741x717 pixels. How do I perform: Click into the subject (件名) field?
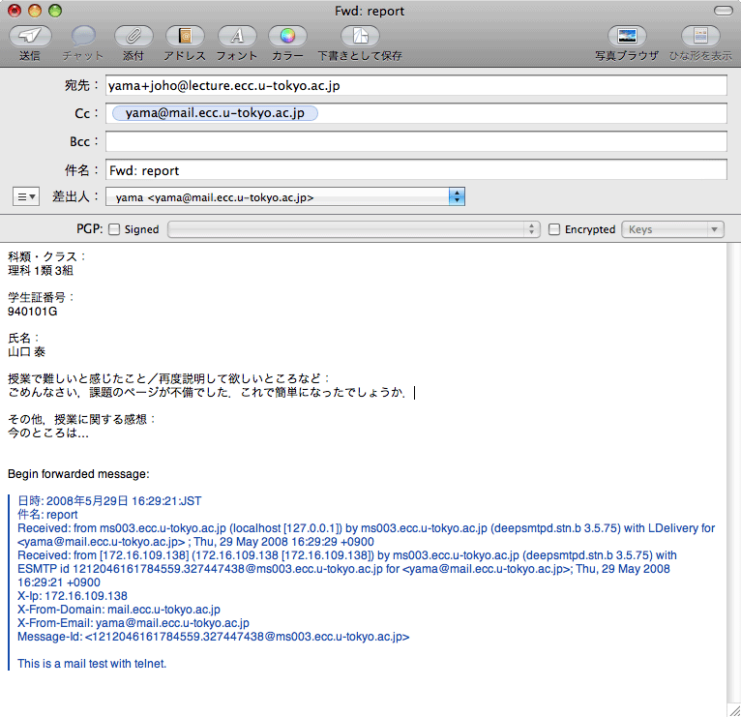pyautogui.click(x=416, y=169)
